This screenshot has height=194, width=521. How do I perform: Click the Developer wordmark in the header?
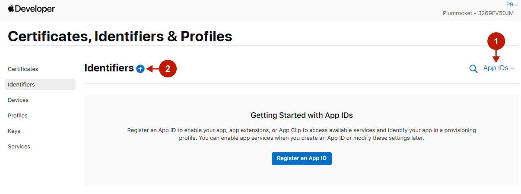[35, 9]
